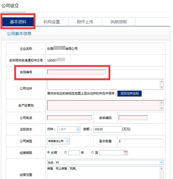This screenshot has height=179, width=173.
Task: Click the 经营期限 label
Action: pos(26,153)
